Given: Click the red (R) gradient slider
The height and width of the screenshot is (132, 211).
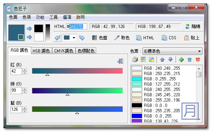Looking at the screenshot, I should 77,71.
